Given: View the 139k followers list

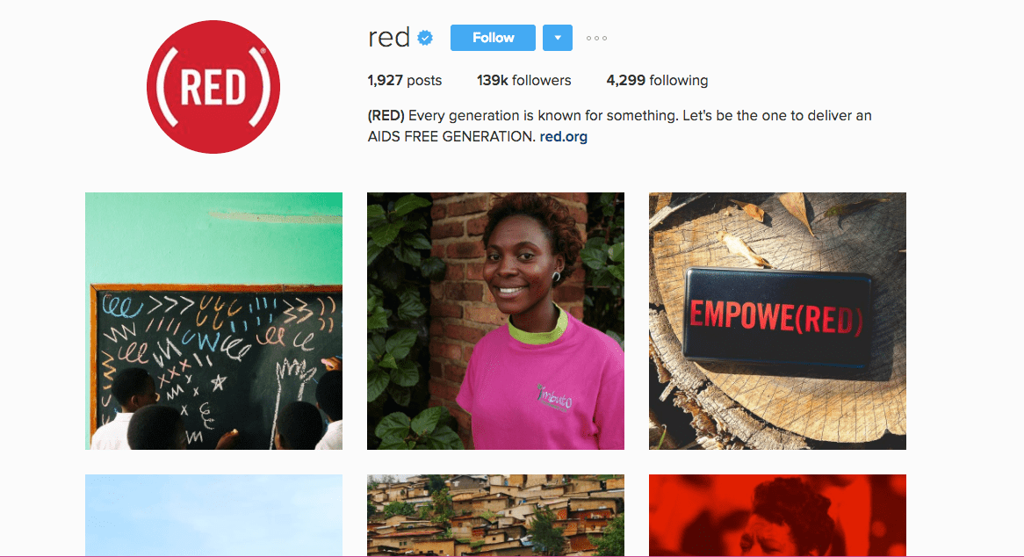Looking at the screenshot, I should coord(523,80).
